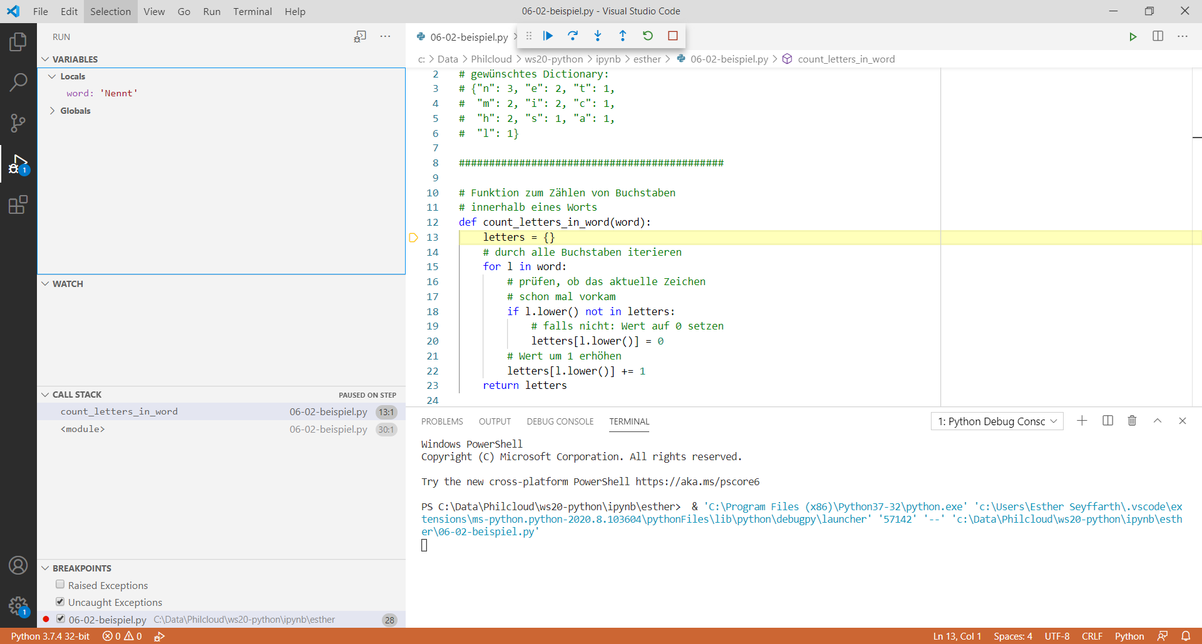Disable Uncaught Exceptions breakpoint
Screen dimensions: 1202x644
[x=60, y=601]
